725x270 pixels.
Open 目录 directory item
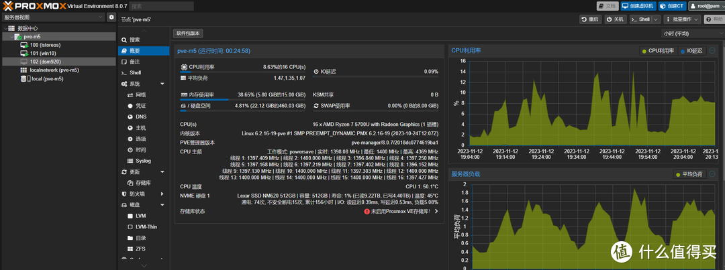click(144, 238)
